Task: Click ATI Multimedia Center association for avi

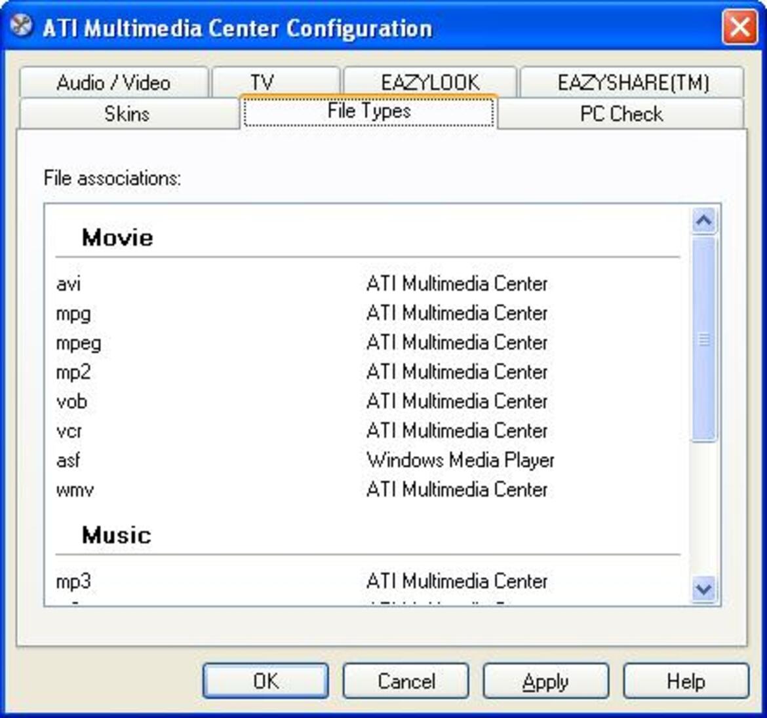Action: (457, 284)
